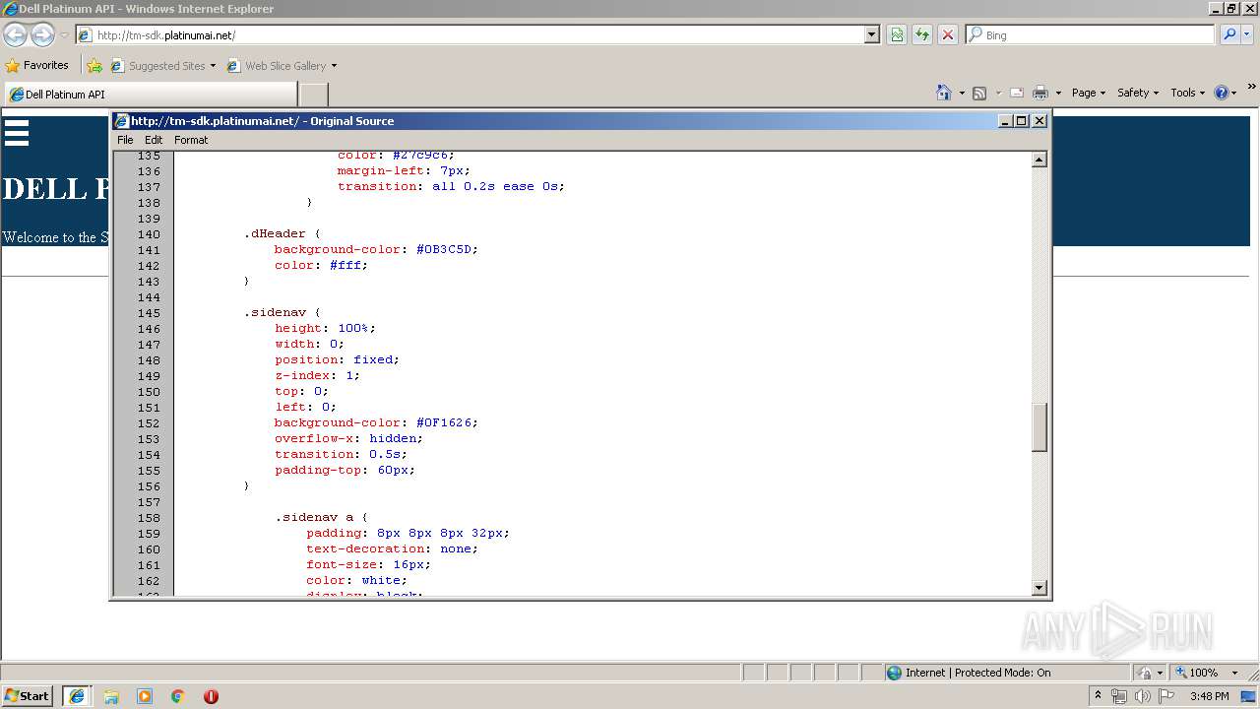1260x709 pixels.
Task: Open a new blank tab
Action: 313,95
